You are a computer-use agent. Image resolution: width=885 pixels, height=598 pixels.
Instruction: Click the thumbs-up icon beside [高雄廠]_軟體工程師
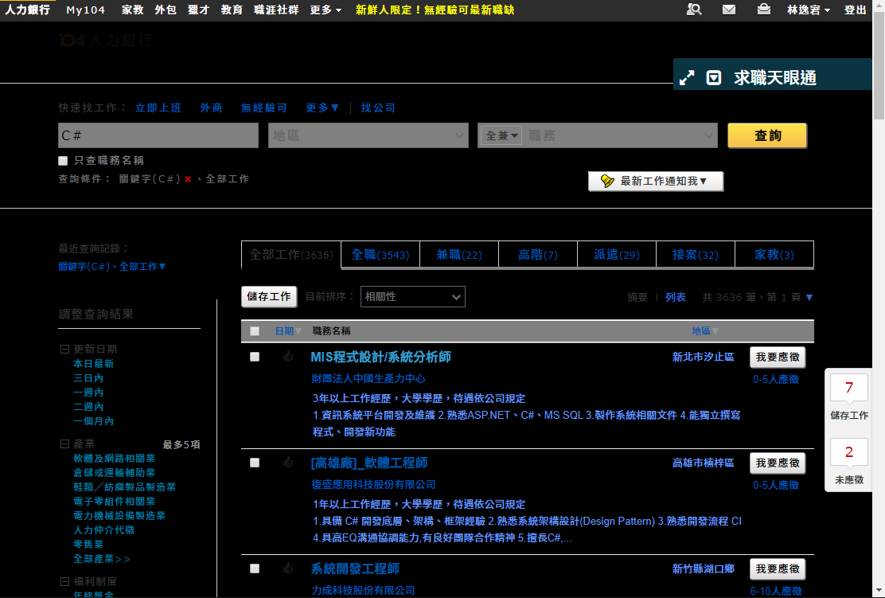[x=288, y=463]
